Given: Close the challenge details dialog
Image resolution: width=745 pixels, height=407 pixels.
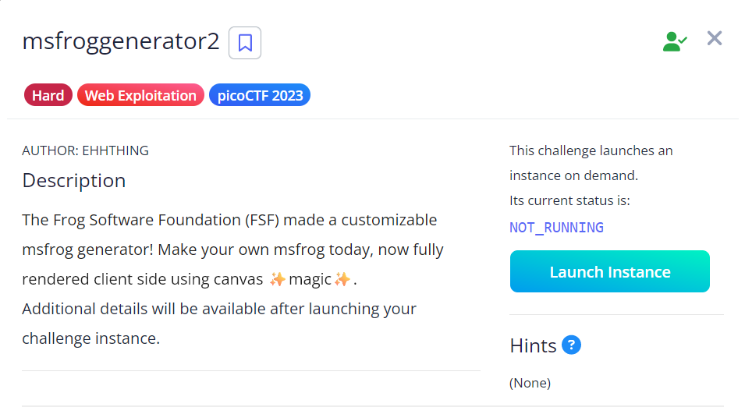Looking at the screenshot, I should 714,38.
